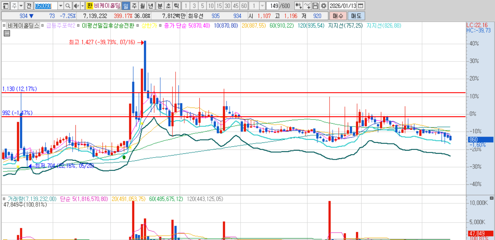Select the 992 (-1,47%) horizontal line label
Viewport: 495px width, 240px height.
coord(17,113)
